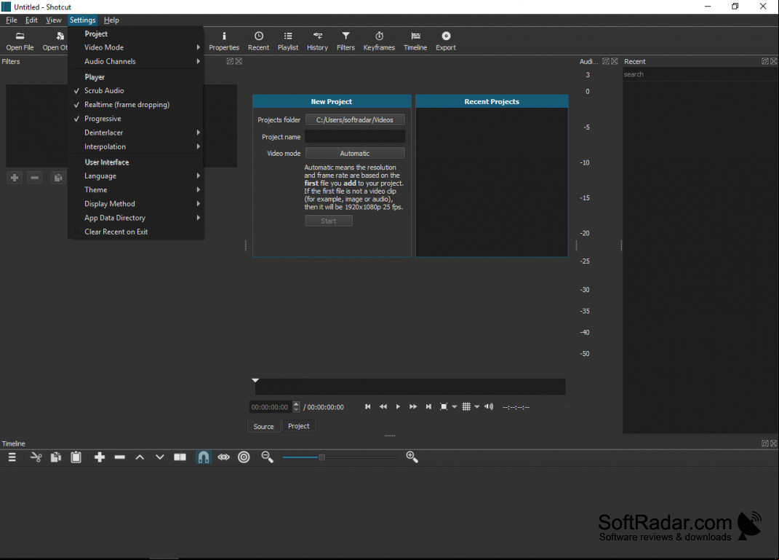The width and height of the screenshot is (779, 560).
Task: Rewind playback
Action: [x=383, y=407]
